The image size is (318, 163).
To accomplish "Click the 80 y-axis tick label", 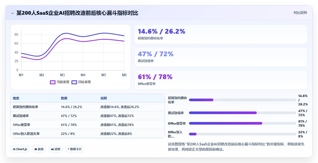I will pyautogui.click(x=16, y=35).
